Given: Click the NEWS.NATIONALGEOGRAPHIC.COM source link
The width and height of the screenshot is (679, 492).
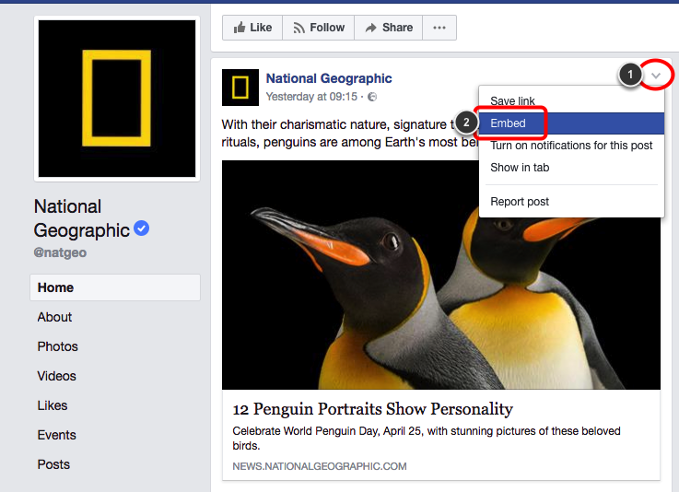Looking at the screenshot, I should tap(320, 466).
